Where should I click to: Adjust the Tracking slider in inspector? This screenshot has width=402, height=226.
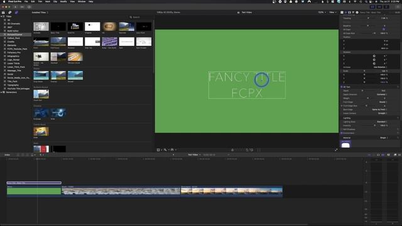tap(369, 18)
